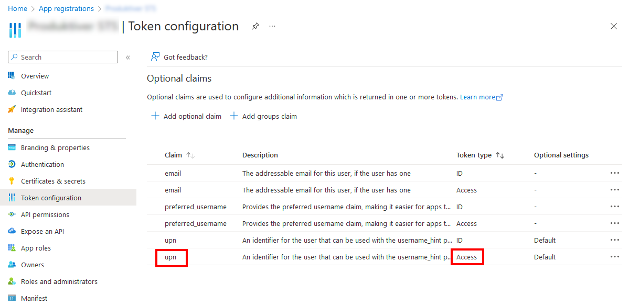
Task: Open Roles and administrators
Action: click(59, 281)
